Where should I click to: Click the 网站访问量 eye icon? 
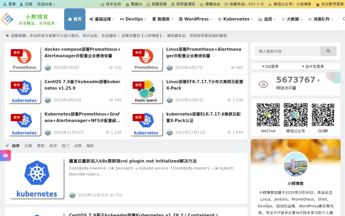263,85
